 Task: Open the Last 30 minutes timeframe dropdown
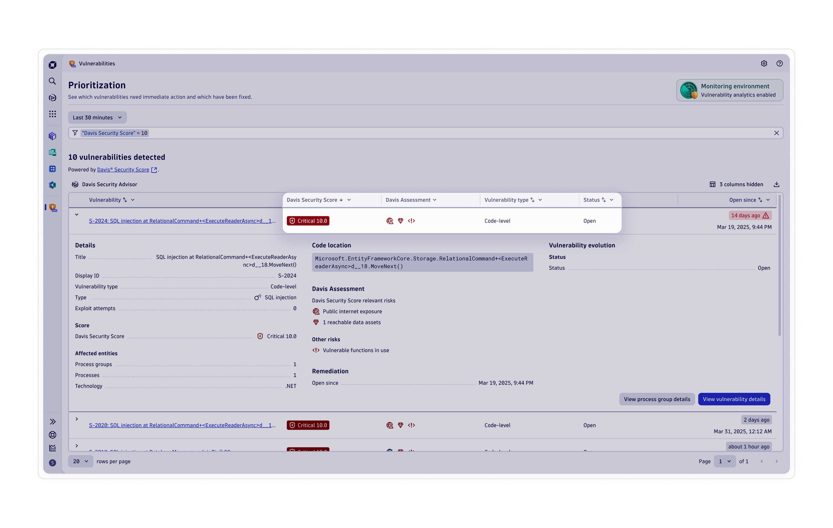coord(97,118)
